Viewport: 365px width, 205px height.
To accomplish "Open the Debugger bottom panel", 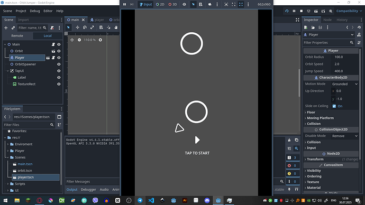I will (x=88, y=190).
